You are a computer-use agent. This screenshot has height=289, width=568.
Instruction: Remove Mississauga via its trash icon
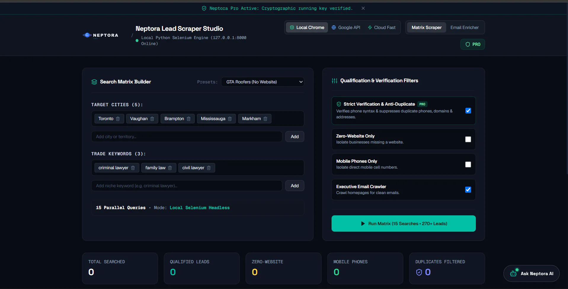tap(230, 119)
